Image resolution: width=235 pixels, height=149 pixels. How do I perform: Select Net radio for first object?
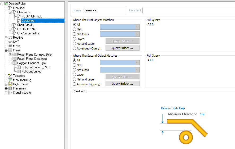75,29
